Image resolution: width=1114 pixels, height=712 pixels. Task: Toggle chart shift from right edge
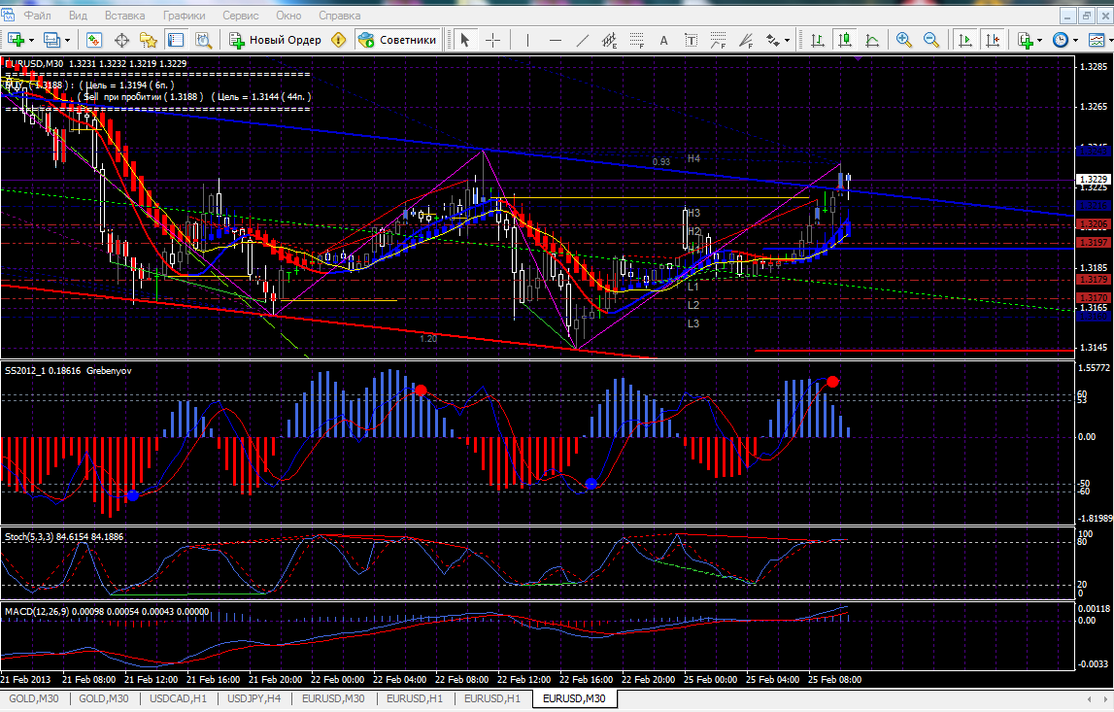(992, 40)
